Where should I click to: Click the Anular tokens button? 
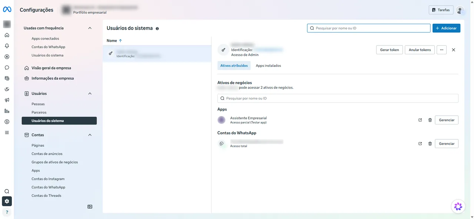click(420, 50)
